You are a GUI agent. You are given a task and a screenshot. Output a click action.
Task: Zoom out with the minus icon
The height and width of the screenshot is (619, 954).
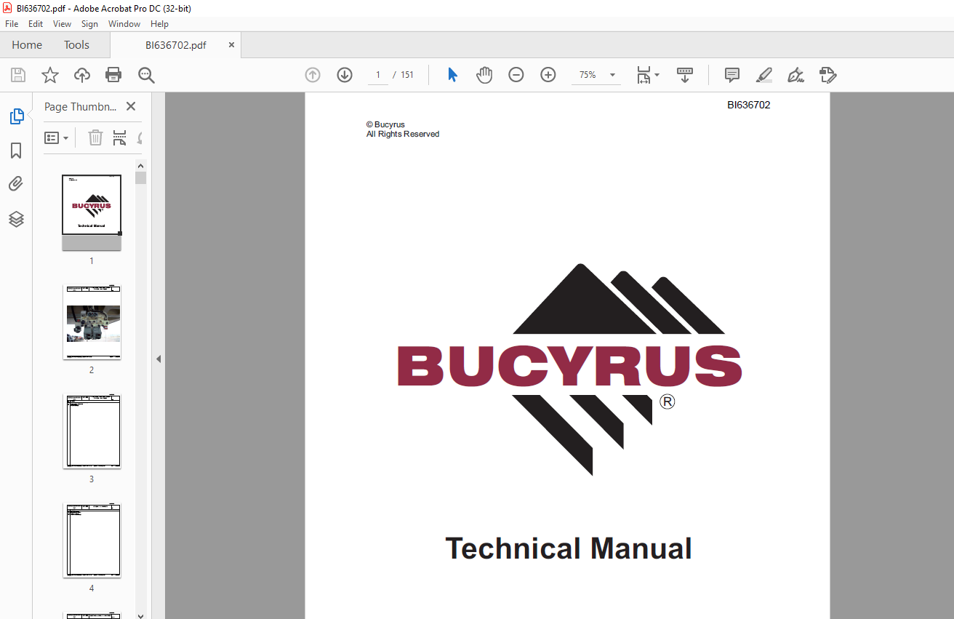[x=516, y=75]
